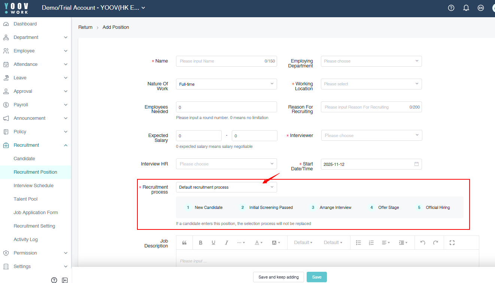
Task: Click the bold formatting icon
Action: coord(201,243)
